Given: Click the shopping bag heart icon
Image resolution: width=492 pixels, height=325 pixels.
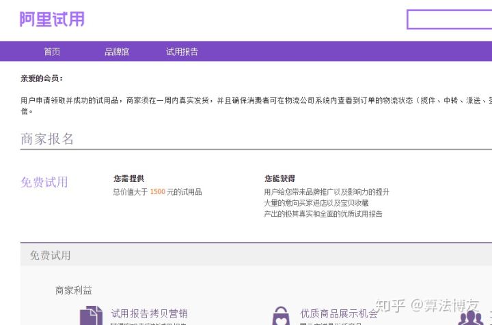Looking at the screenshot, I should 281,316.
